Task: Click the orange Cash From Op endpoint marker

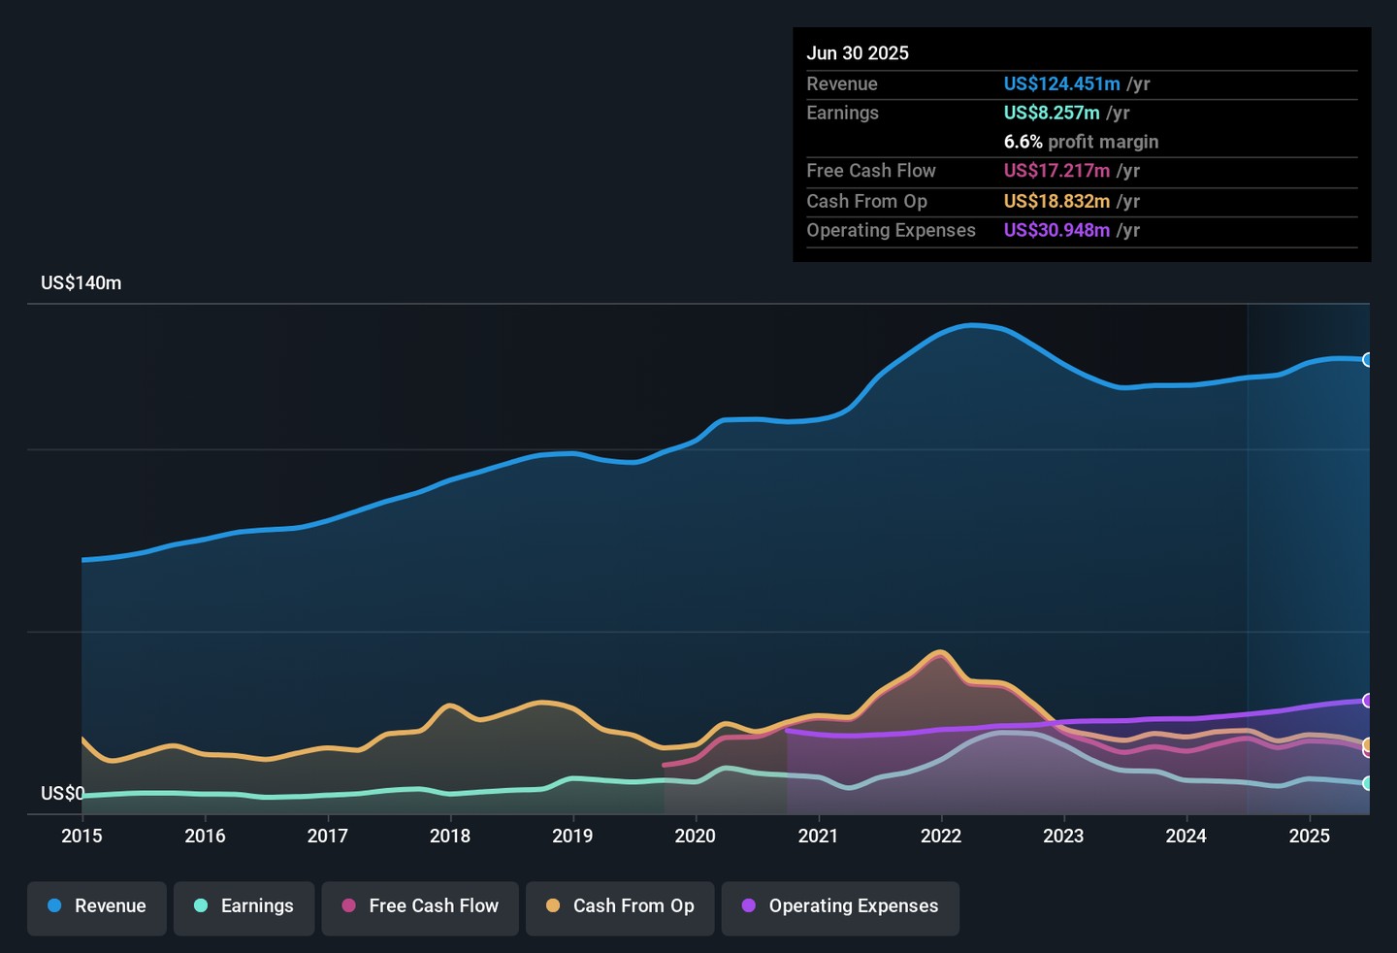Action: (1368, 744)
